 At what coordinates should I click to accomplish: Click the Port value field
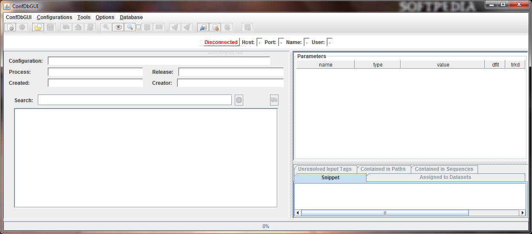pyautogui.click(x=281, y=42)
